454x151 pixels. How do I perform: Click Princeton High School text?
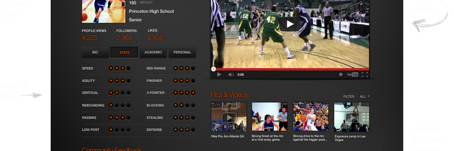click(x=151, y=11)
